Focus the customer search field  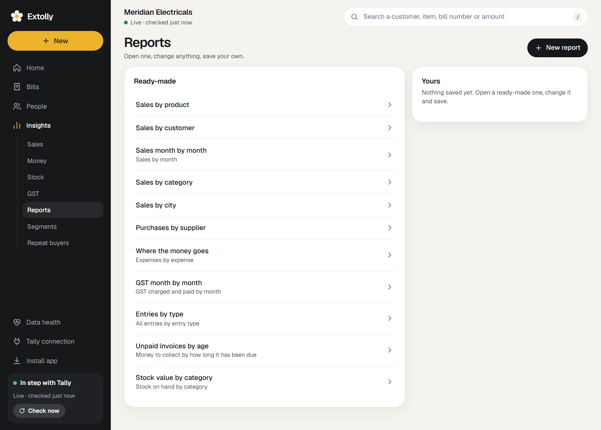pos(465,17)
